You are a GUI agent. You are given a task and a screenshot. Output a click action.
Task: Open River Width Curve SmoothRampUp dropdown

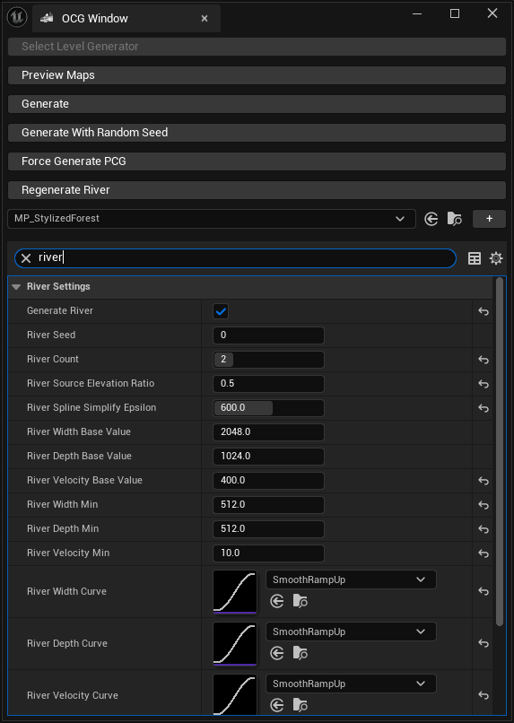pos(351,580)
